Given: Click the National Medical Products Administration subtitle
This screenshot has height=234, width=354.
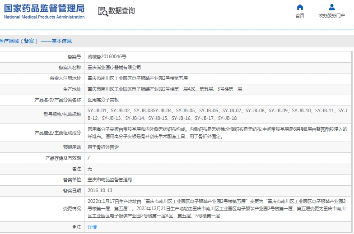Looking at the screenshot, I should click(x=44, y=17).
